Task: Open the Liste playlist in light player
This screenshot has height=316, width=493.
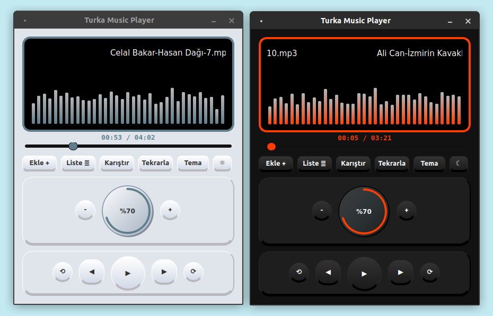Action: 78,163
